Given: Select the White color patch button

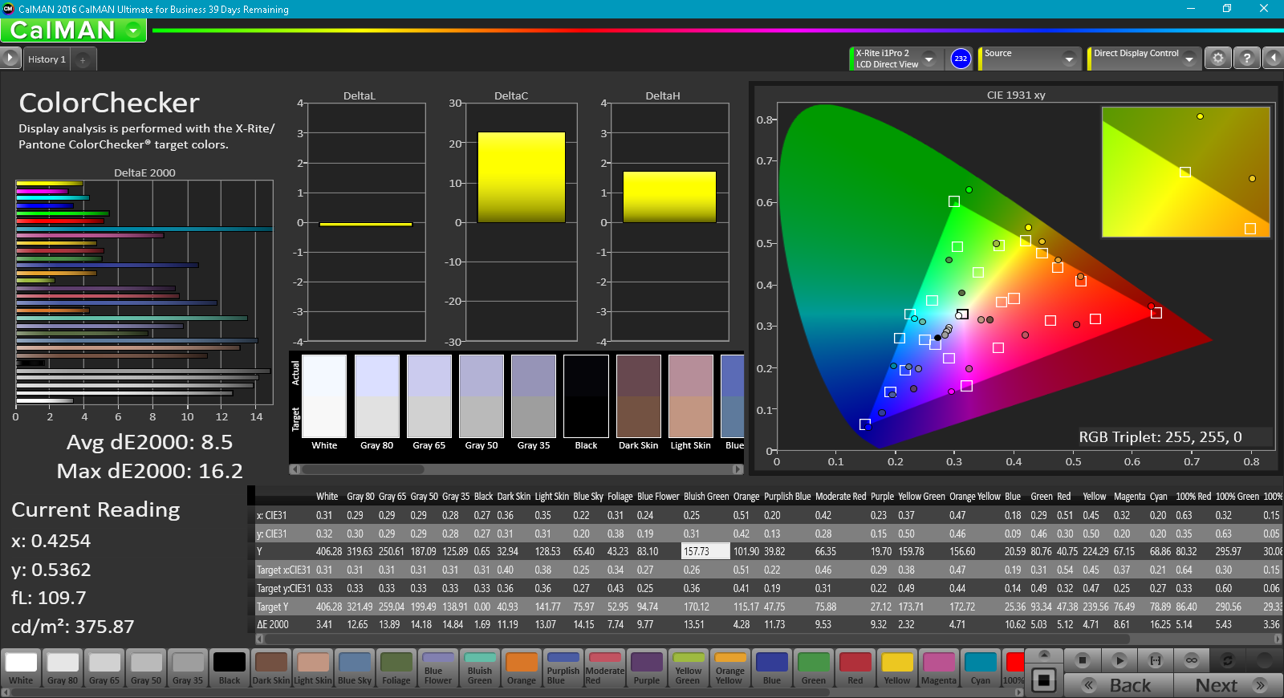Looking at the screenshot, I should [21, 668].
